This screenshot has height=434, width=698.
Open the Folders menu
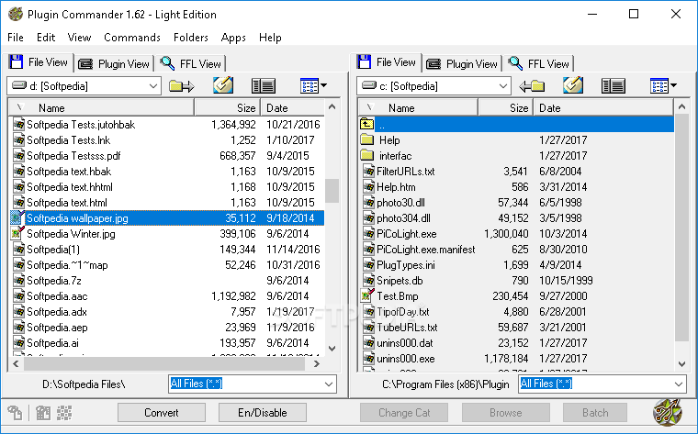[191, 38]
